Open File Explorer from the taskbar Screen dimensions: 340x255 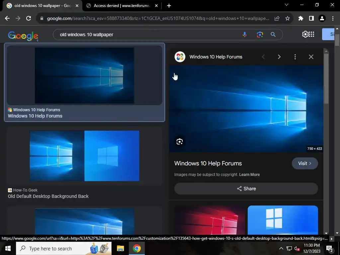pyautogui.click(x=120, y=248)
